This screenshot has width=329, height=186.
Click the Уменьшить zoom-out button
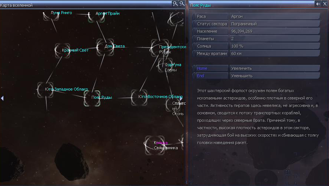(x=275, y=76)
